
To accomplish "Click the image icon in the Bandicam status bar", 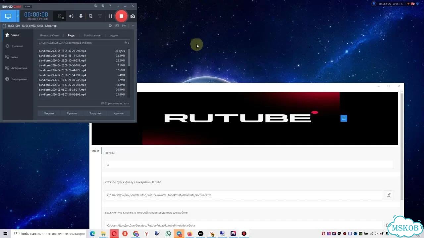I will 117,26.
